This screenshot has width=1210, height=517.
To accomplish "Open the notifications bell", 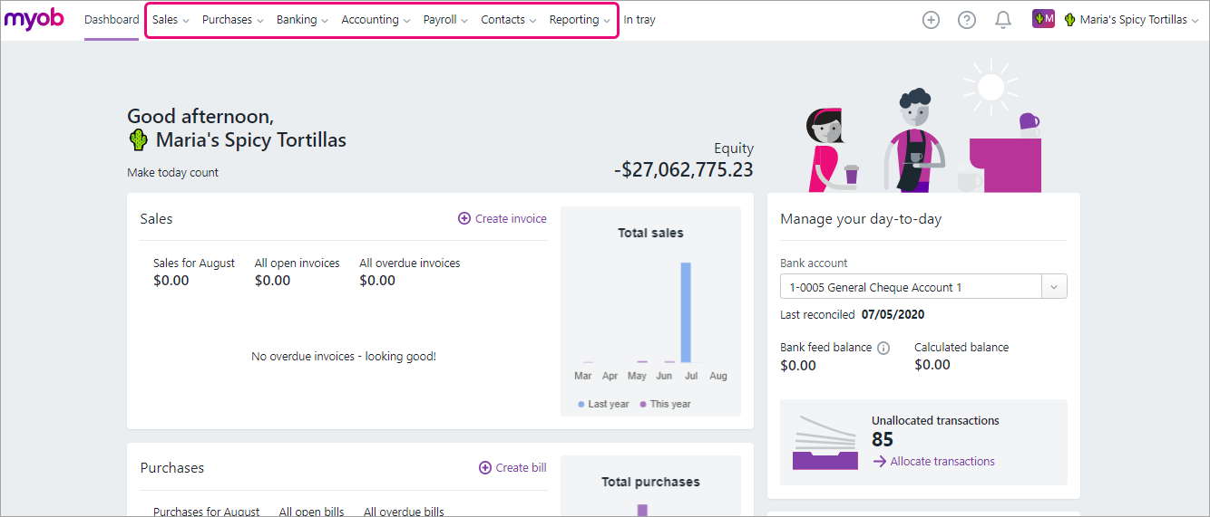I will click(1003, 20).
